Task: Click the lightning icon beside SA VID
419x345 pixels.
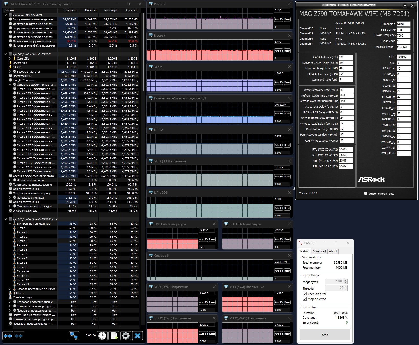Action: (10, 67)
